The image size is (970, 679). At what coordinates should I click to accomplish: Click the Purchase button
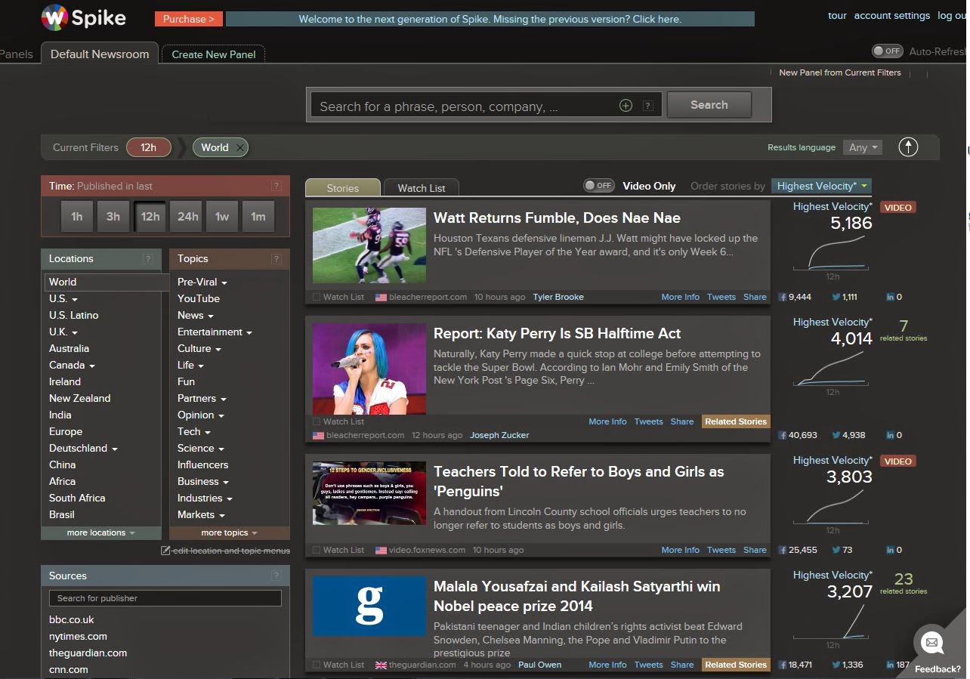189,19
